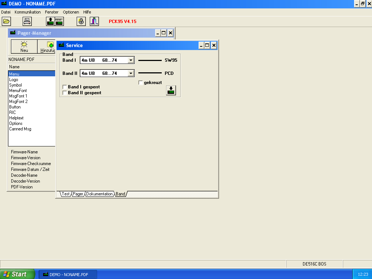Select the MsgFont 1 list entry
Viewport: 372px width, 279px height.
[18, 96]
